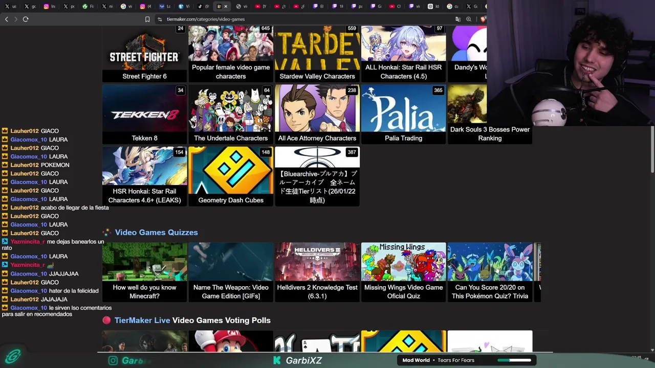Screen dimensions: 655x368
Task: Click the Instagram icon in stream overlay
Action: (x=113, y=360)
